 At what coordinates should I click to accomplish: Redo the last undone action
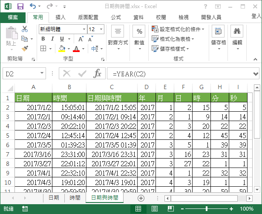[50, 6]
